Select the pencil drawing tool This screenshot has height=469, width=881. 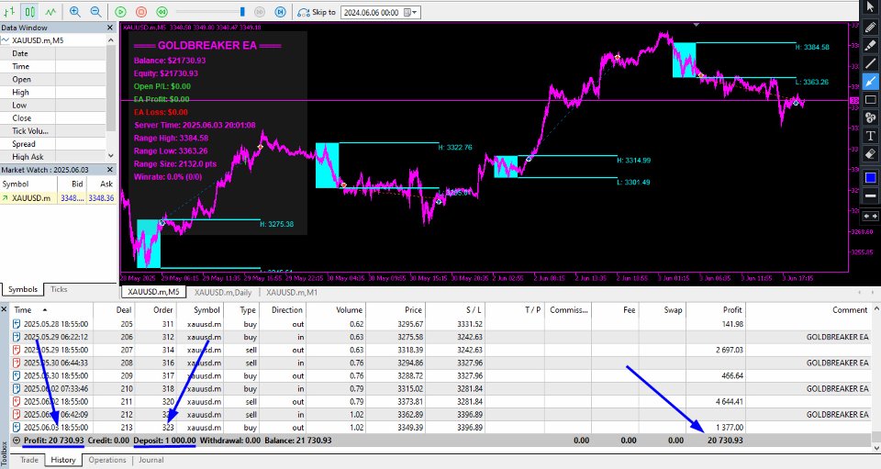coord(870,27)
